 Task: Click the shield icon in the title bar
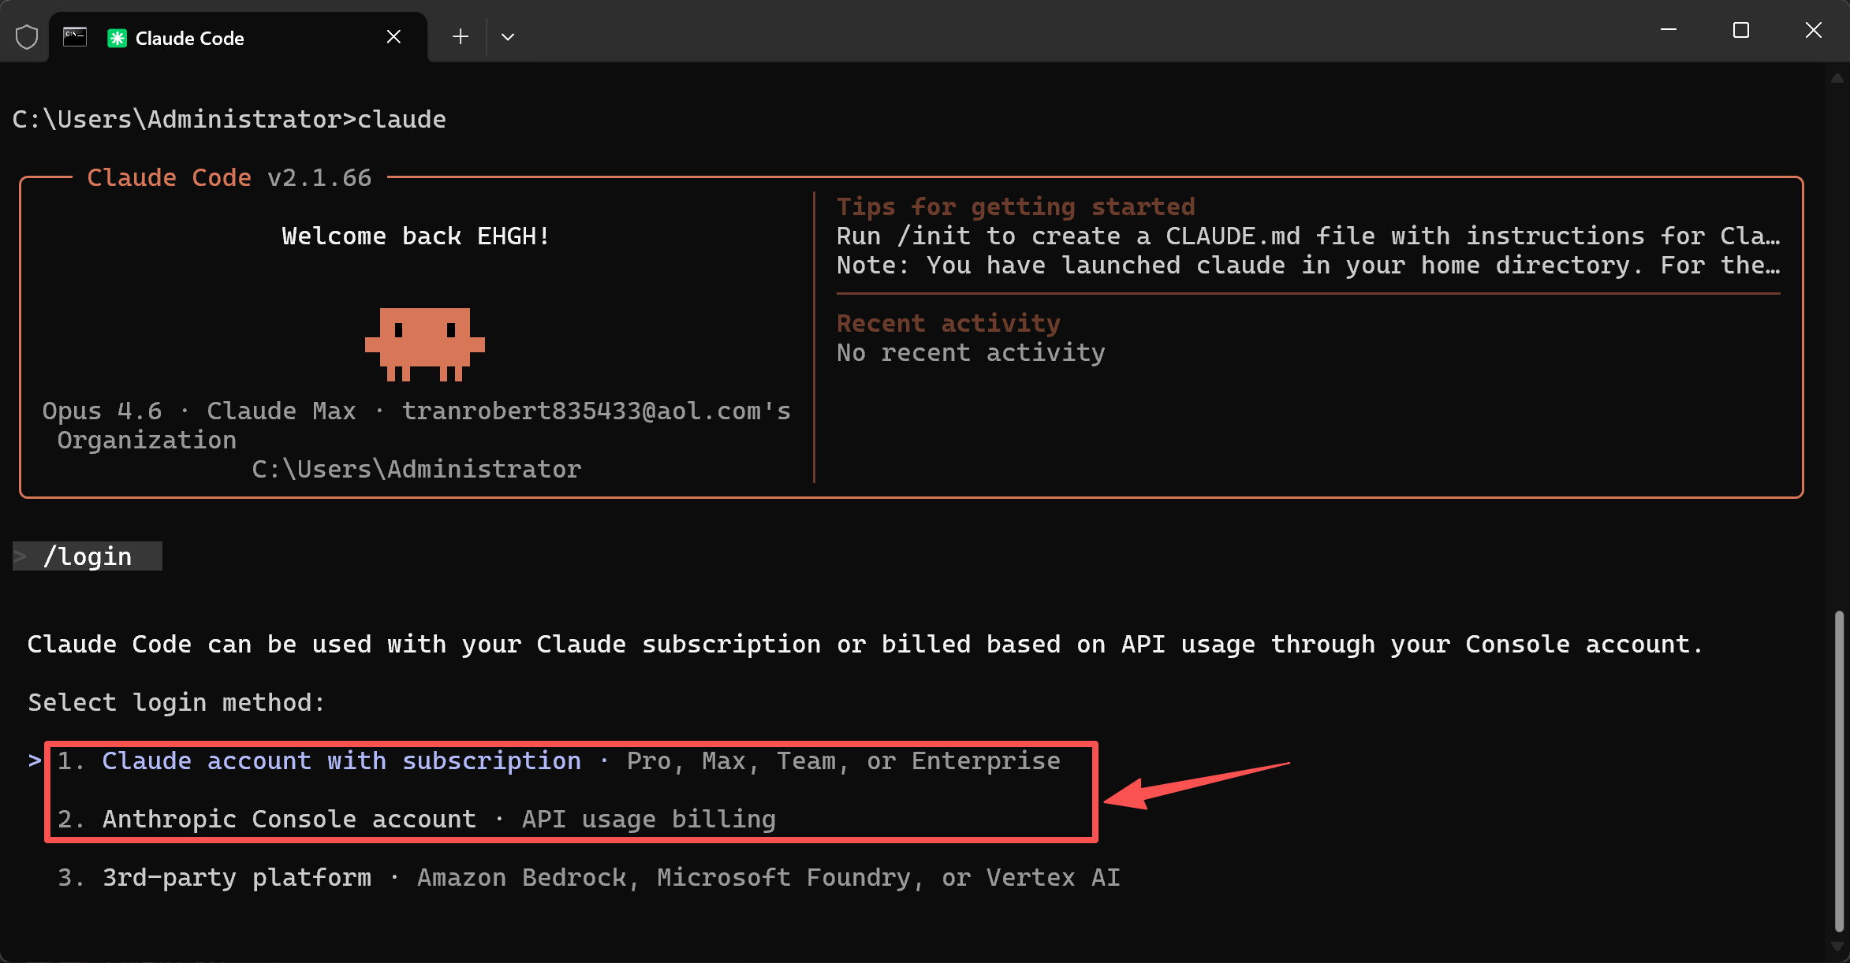point(27,37)
